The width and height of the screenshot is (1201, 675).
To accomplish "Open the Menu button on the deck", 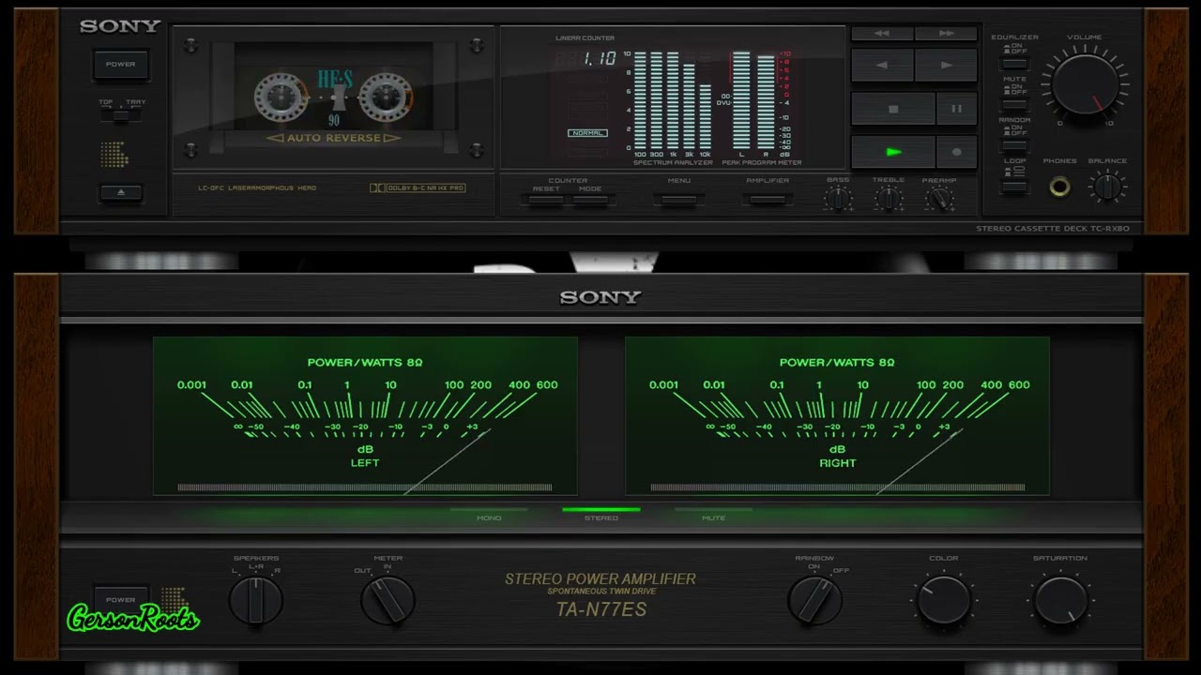I will pyautogui.click(x=678, y=200).
